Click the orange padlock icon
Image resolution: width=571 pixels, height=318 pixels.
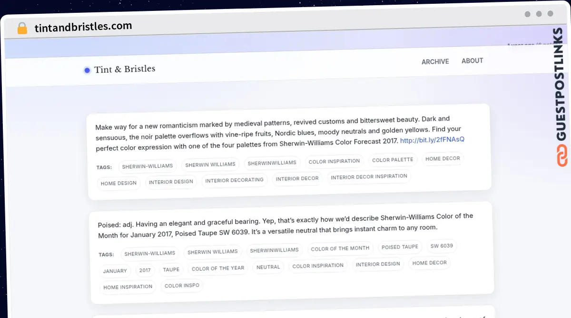(x=22, y=28)
